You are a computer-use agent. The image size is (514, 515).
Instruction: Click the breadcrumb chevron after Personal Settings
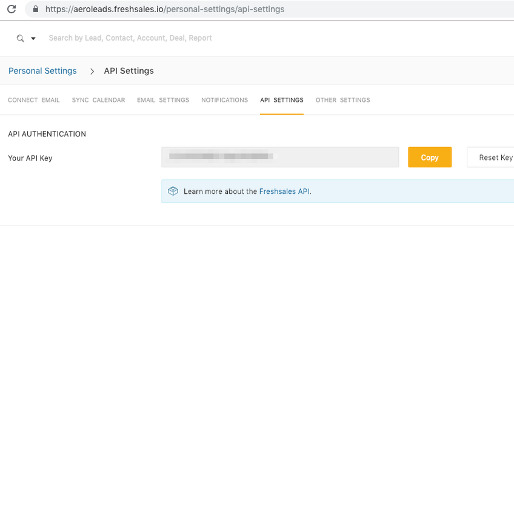pos(92,71)
